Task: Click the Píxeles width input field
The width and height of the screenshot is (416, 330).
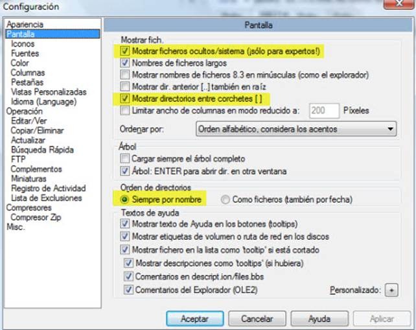Action: tap(324, 110)
